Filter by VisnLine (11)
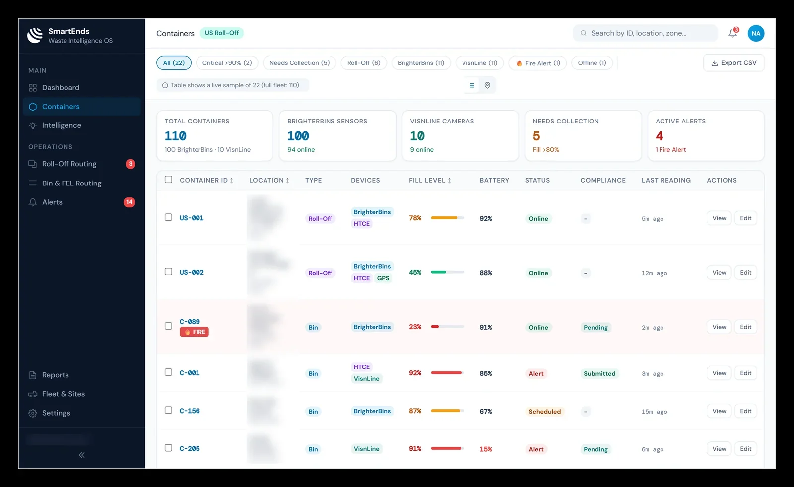 click(x=479, y=63)
